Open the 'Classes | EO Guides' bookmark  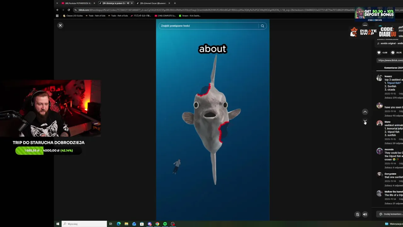click(x=73, y=15)
